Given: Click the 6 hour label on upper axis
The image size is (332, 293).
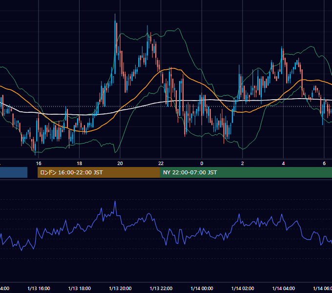Looking at the screenshot, I should click(x=324, y=164).
